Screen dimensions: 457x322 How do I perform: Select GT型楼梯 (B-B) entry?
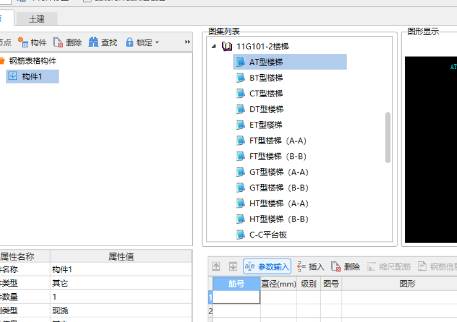[x=278, y=188]
